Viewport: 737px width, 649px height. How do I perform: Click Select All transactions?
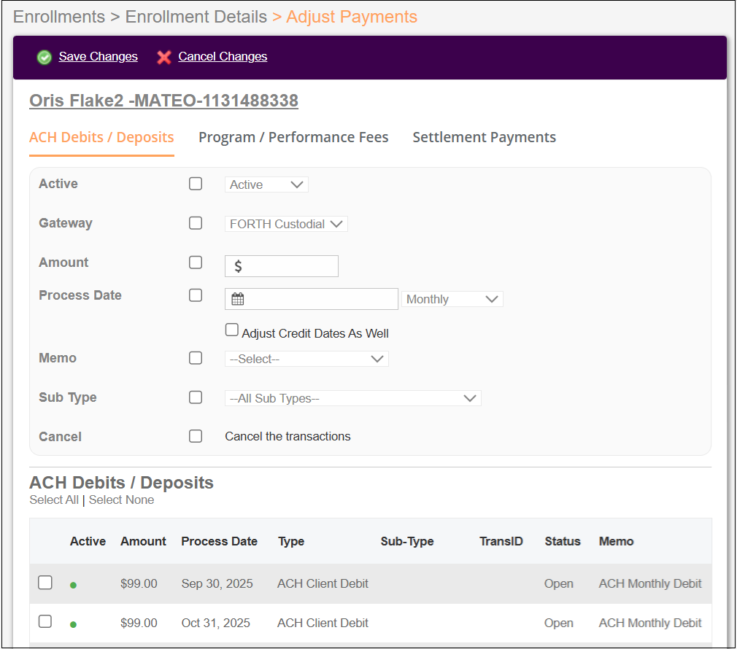[54, 500]
